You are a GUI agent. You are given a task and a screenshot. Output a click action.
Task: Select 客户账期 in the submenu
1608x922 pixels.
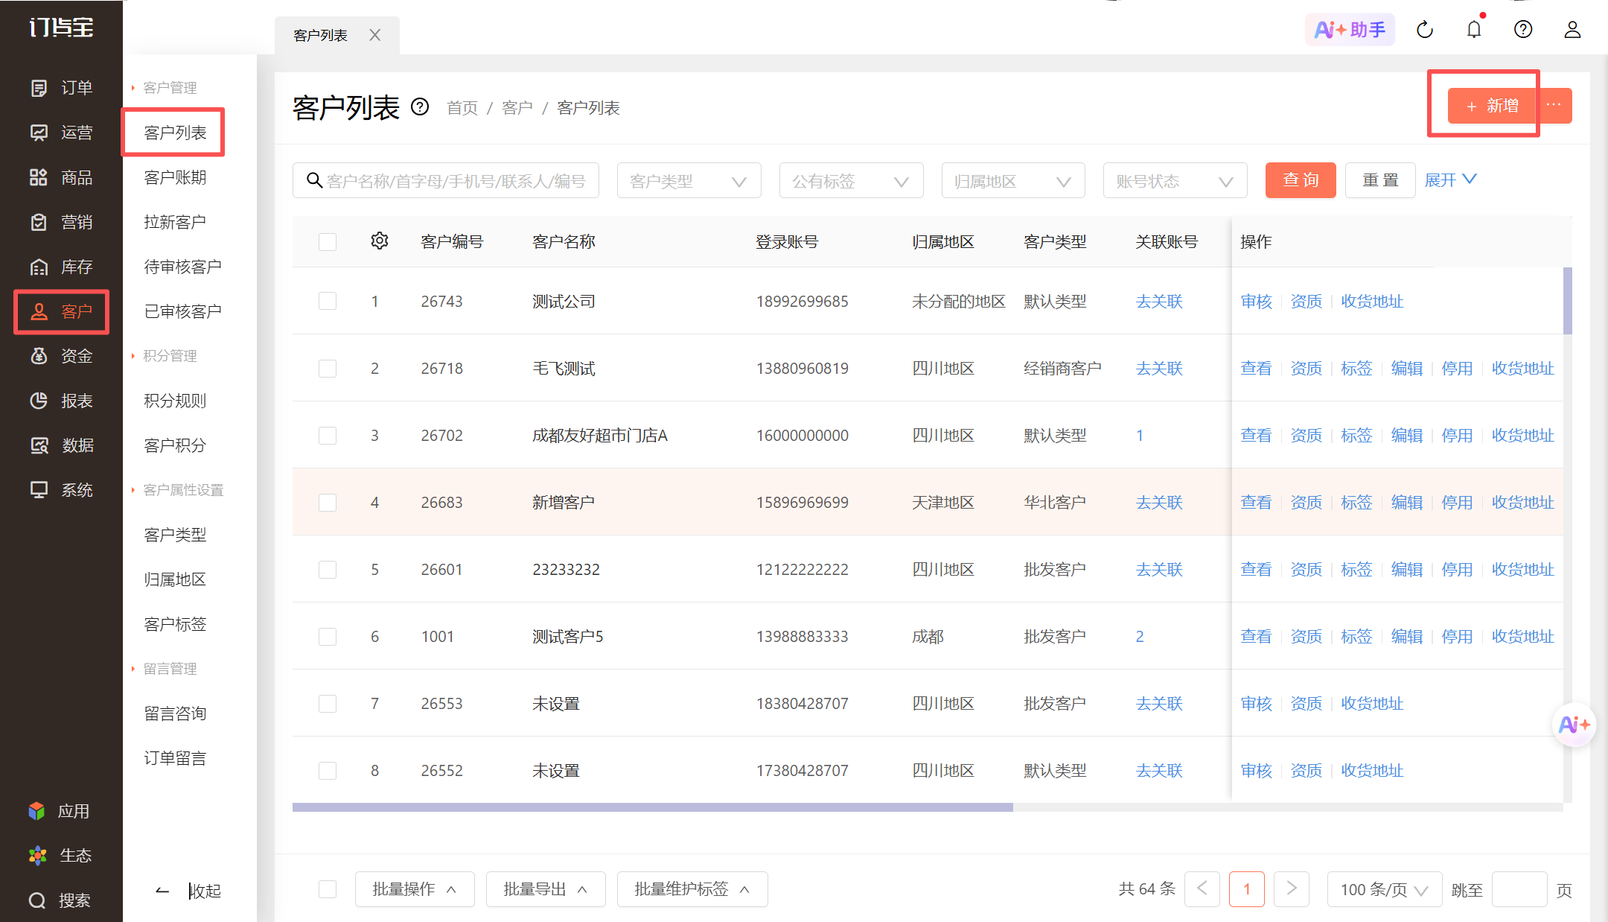click(x=175, y=177)
